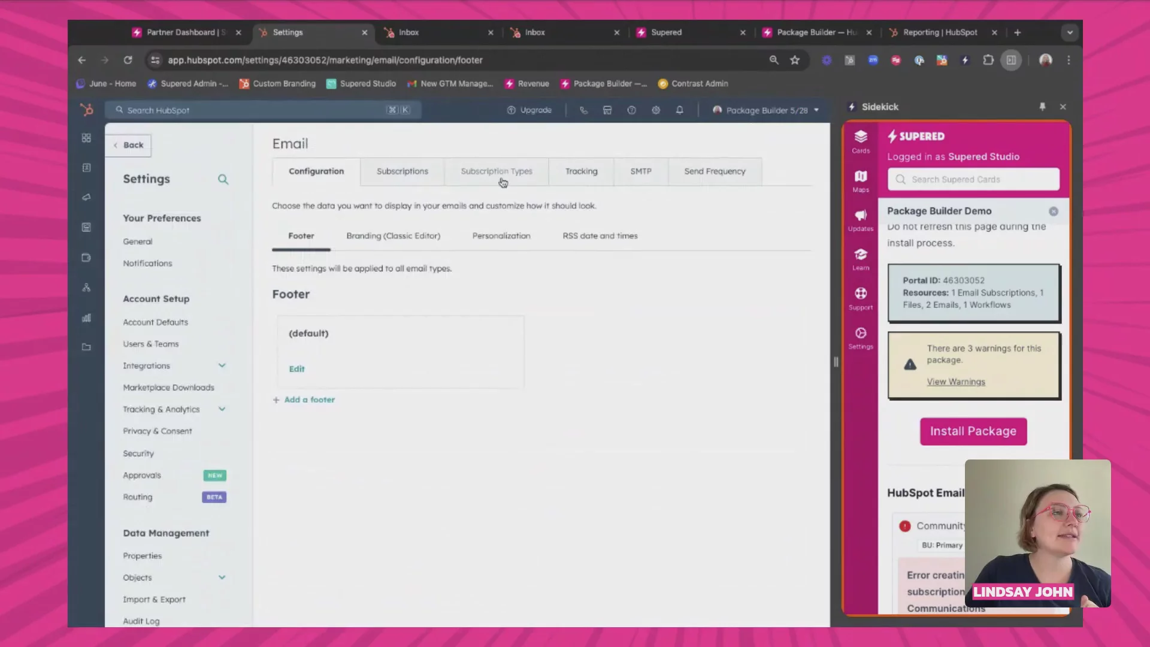Screen dimensions: 1150x647
Task: Open Notifications preferences
Action: (x=147, y=264)
